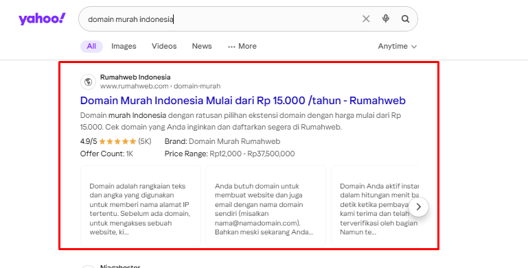The image size is (528, 268).
Task: Click the five-star rating icons
Action: 117,142
